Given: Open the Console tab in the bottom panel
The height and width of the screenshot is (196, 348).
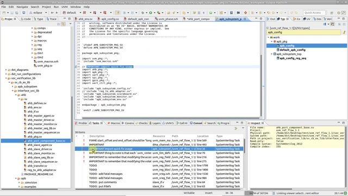Looking at the screenshot, I should (x=196, y=123).
